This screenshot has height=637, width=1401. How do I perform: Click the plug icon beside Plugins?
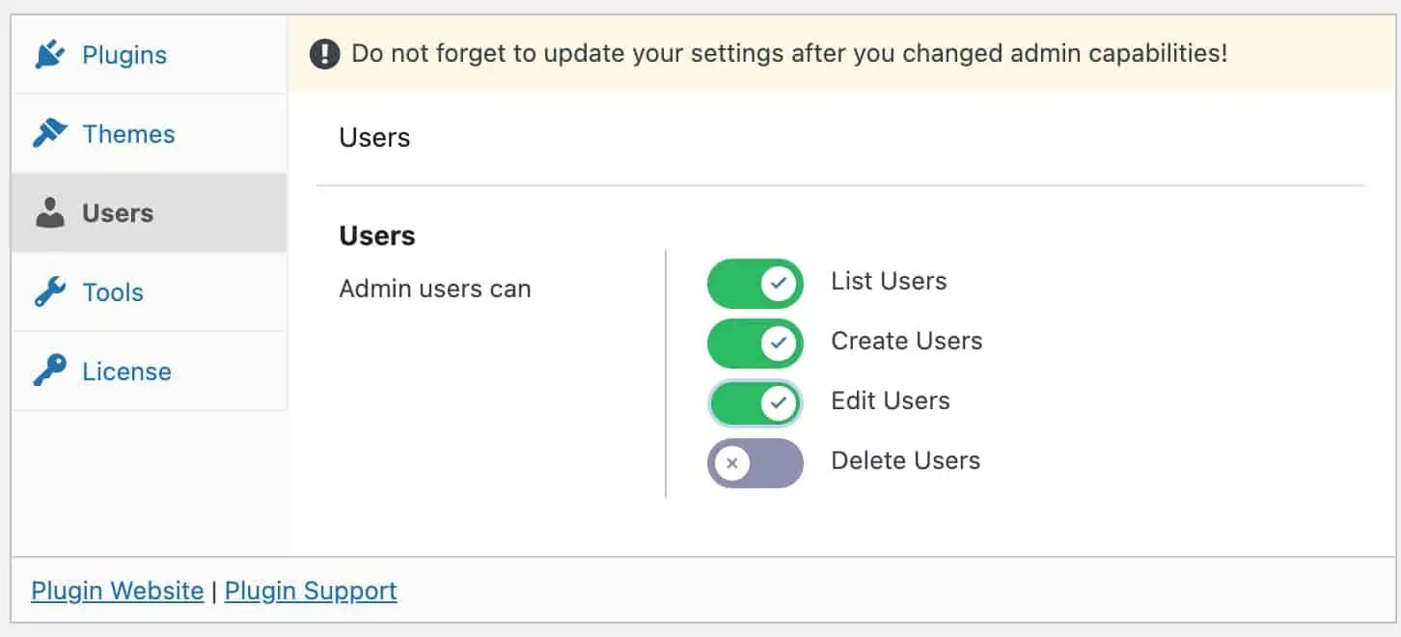click(49, 55)
